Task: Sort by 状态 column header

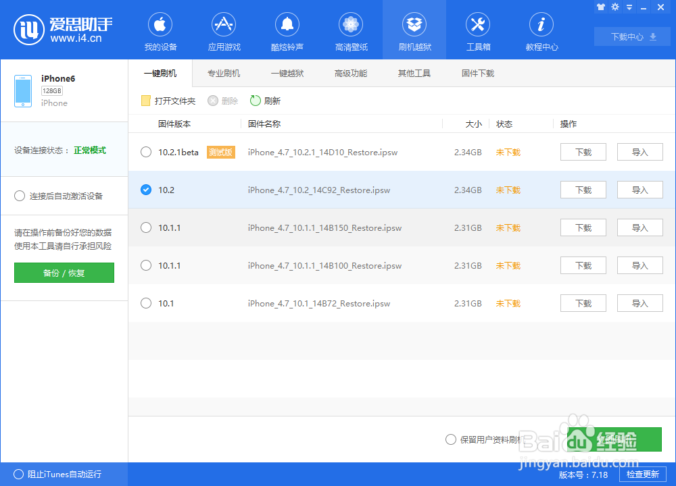Action: click(x=504, y=124)
